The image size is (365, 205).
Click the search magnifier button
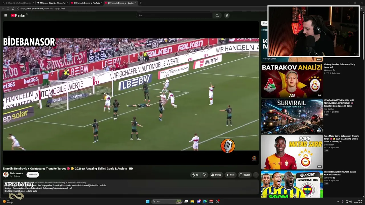click(x=217, y=15)
